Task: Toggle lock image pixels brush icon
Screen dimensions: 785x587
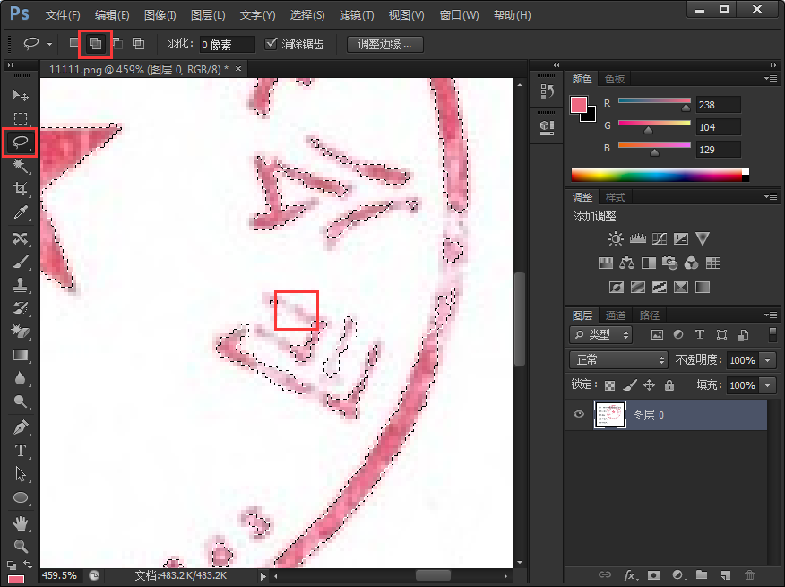Action: pos(630,384)
